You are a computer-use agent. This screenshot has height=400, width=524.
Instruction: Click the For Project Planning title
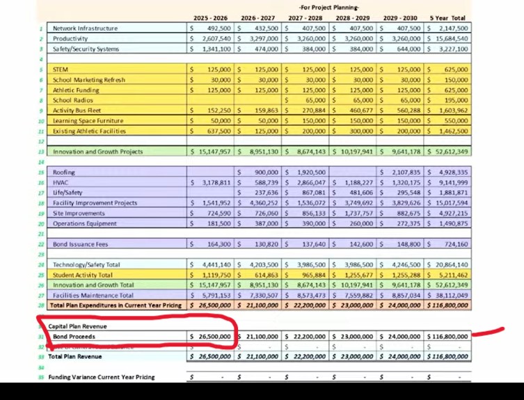click(329, 8)
